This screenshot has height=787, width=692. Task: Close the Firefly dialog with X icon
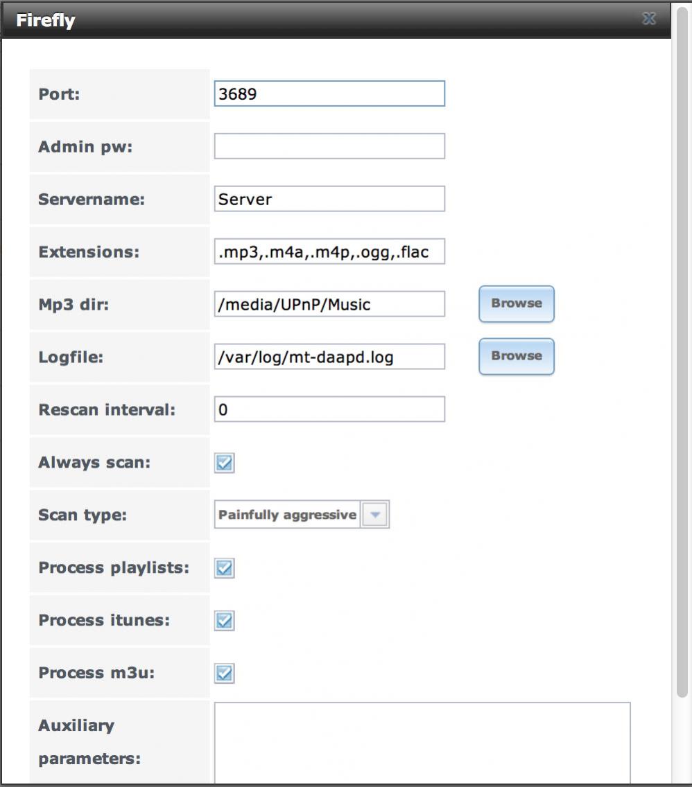[x=649, y=19]
